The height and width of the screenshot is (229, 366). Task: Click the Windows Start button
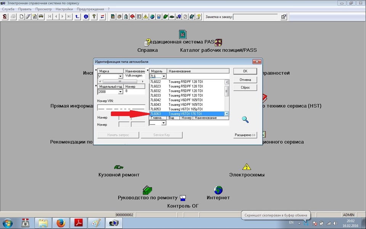8,223
